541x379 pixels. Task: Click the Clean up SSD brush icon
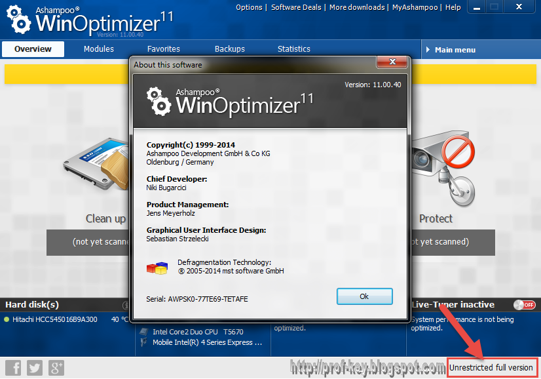pos(96,164)
